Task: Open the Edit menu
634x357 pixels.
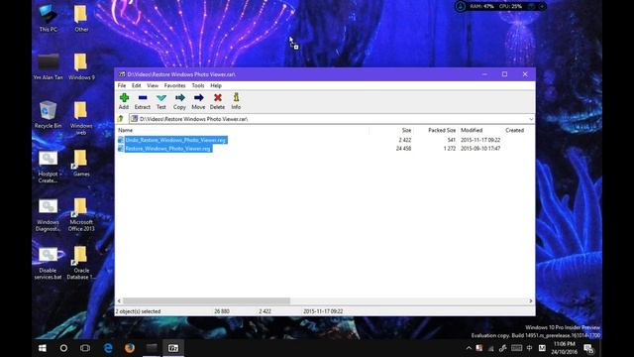Action: click(x=137, y=85)
